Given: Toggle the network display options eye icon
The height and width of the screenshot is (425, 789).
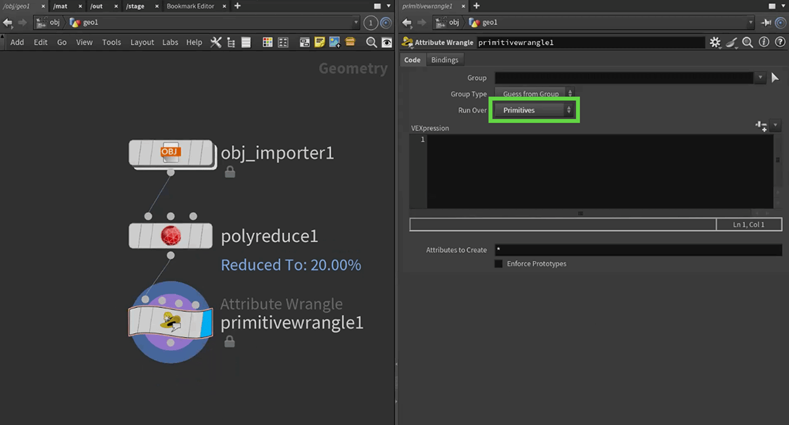Looking at the screenshot, I should [x=387, y=42].
